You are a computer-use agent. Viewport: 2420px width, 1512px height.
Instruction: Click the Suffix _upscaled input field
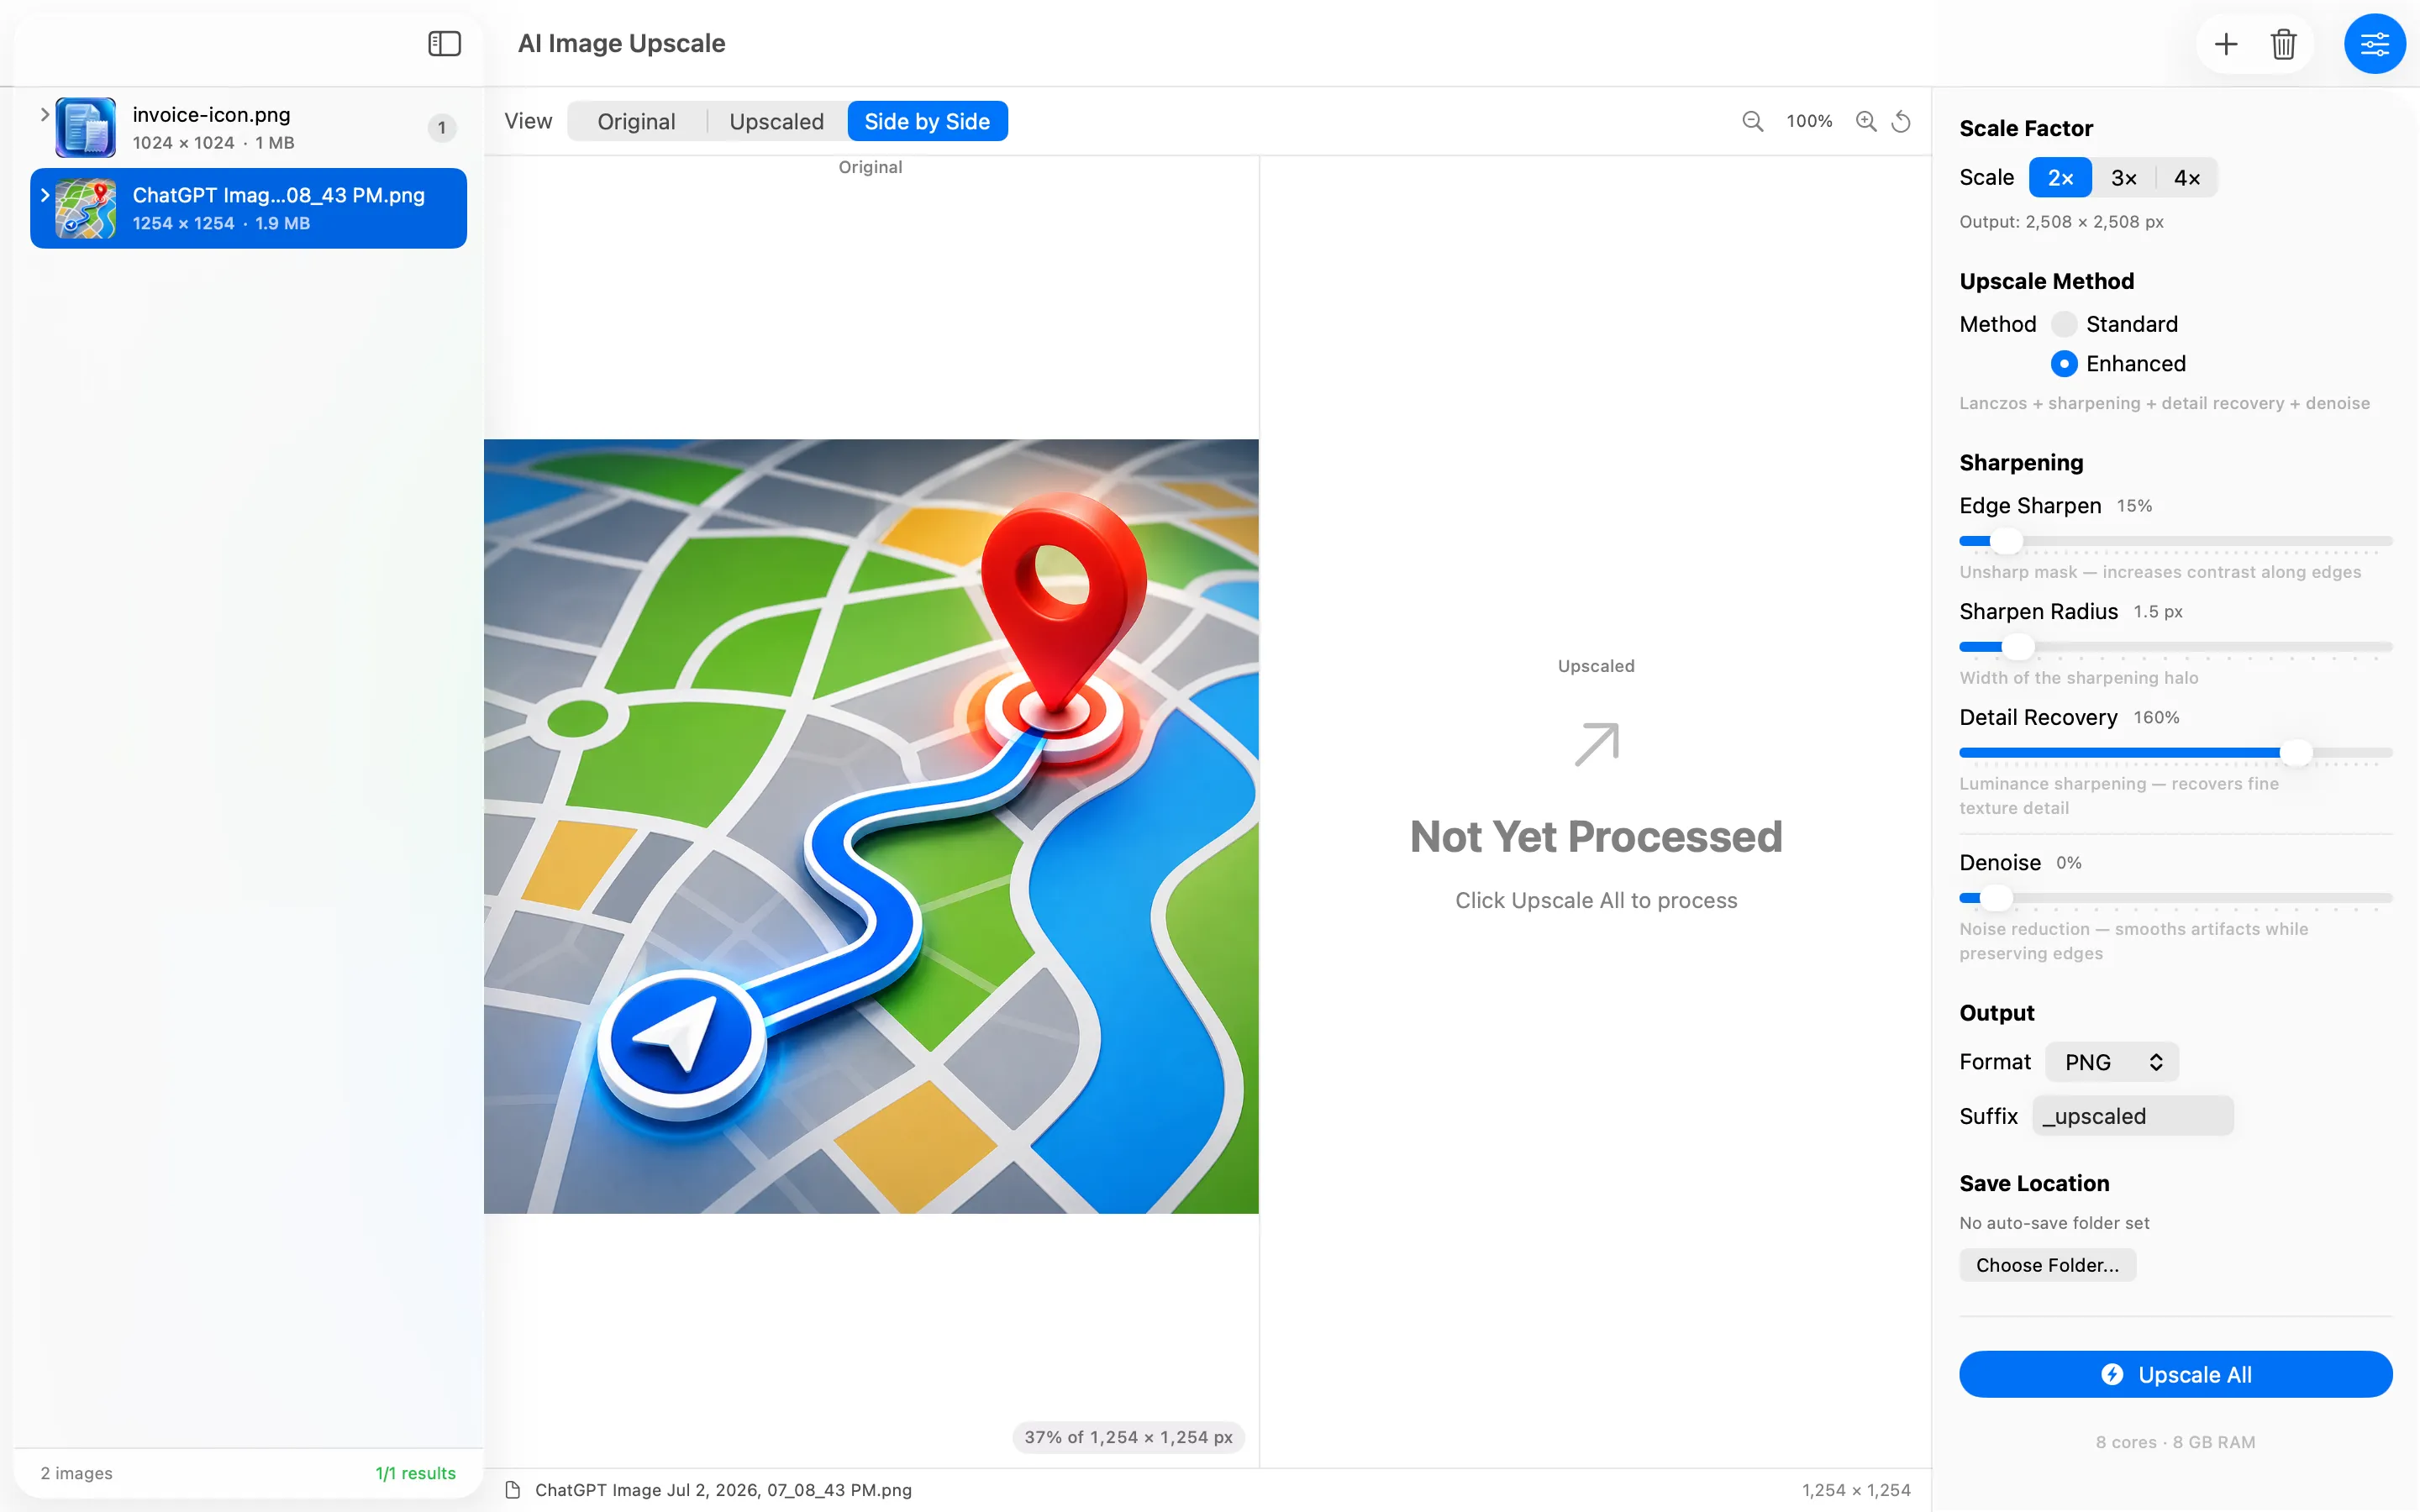2133,1116
